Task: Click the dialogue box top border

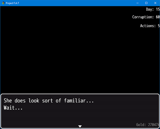Action: (x=80, y=94)
